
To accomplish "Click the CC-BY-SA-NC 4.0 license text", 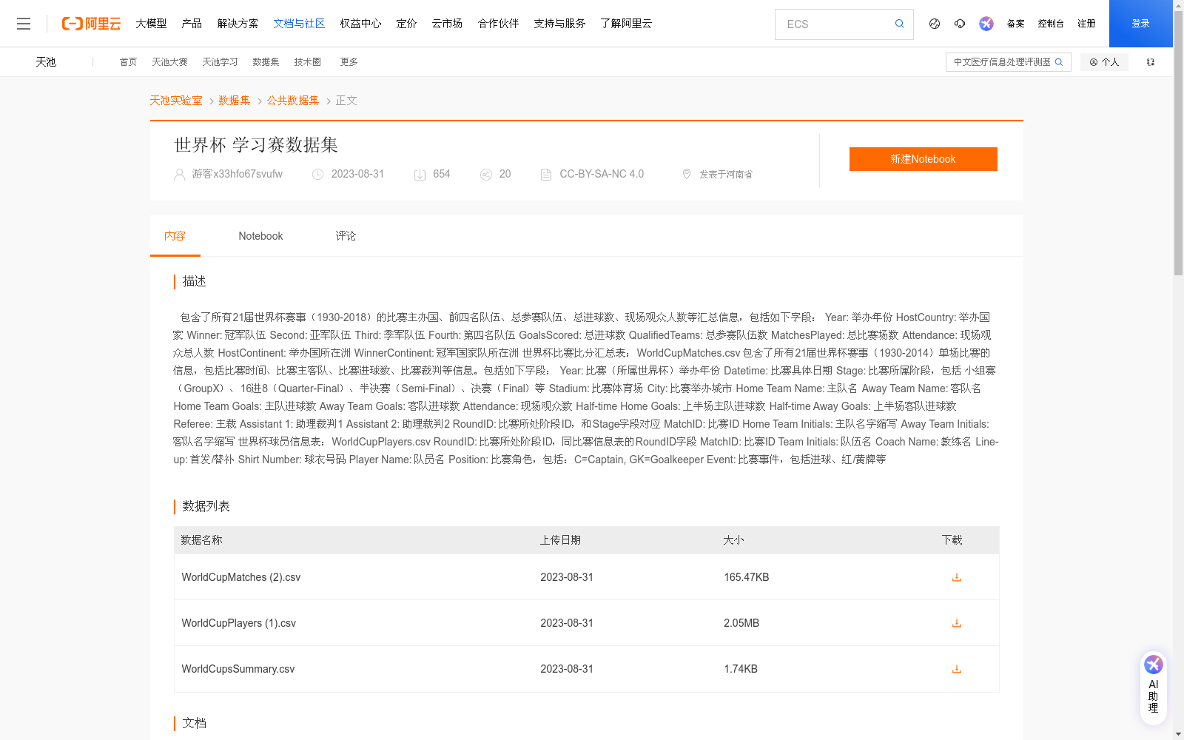I will [x=602, y=175].
